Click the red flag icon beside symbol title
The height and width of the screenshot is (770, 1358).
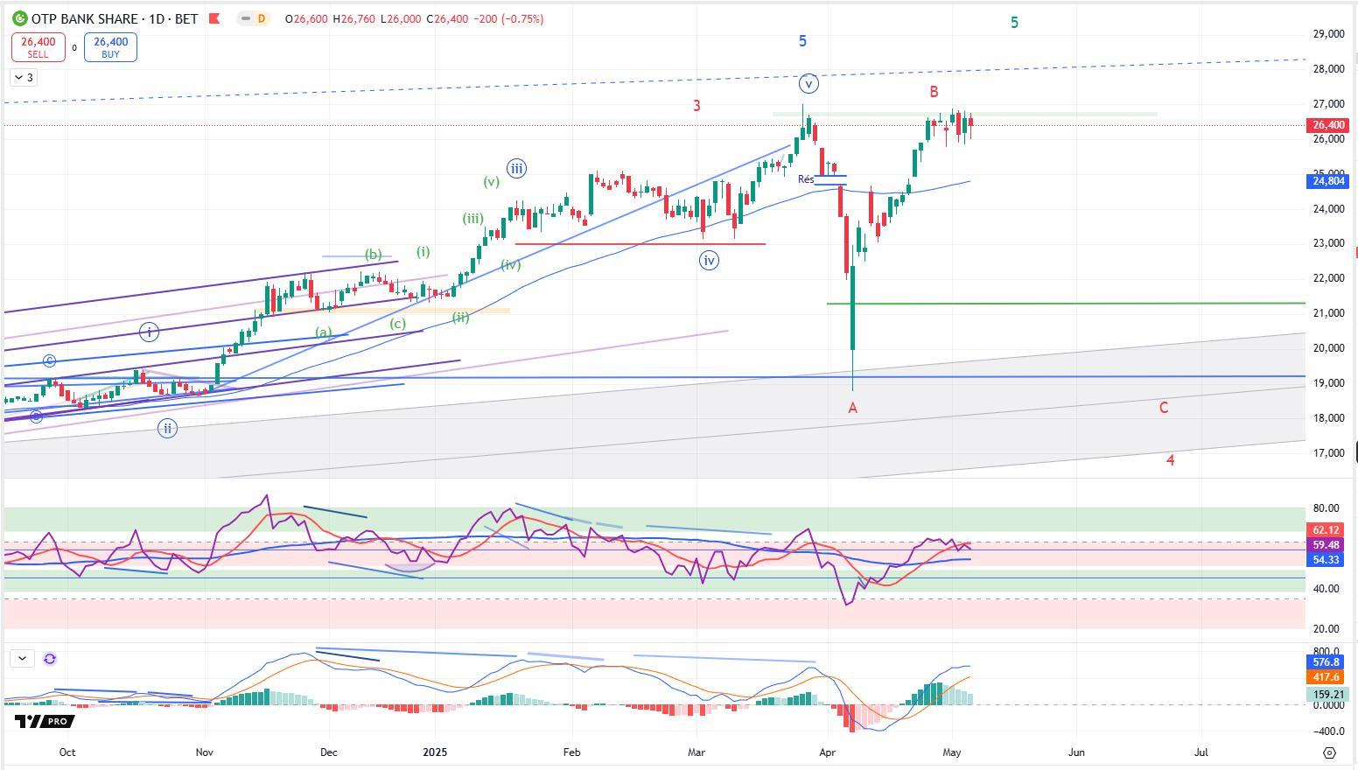[214, 18]
